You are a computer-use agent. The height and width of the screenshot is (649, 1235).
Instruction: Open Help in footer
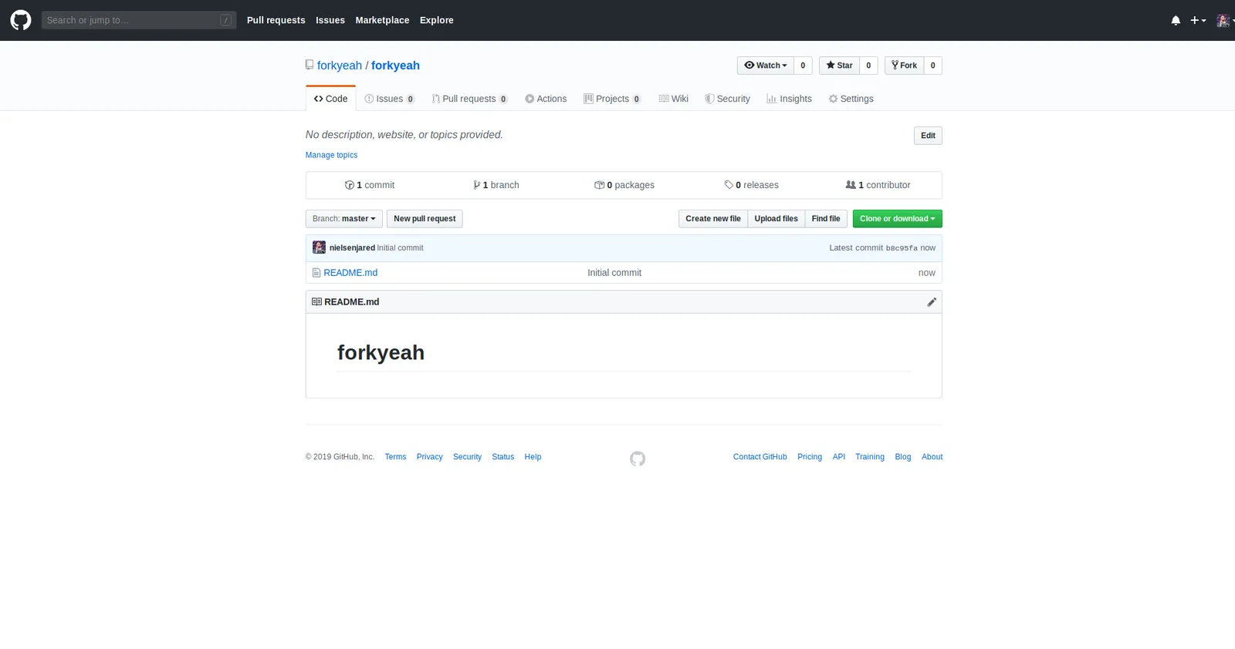point(533,457)
